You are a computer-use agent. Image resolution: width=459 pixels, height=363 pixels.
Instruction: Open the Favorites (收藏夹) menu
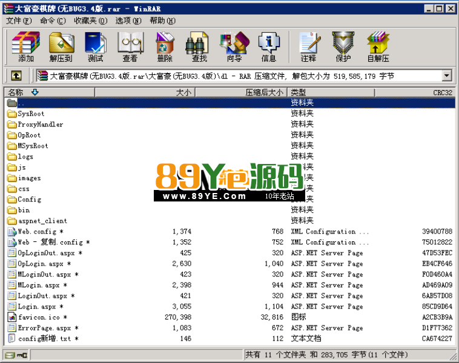point(91,21)
